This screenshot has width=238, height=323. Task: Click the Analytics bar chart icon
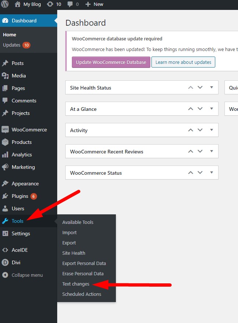(5, 155)
